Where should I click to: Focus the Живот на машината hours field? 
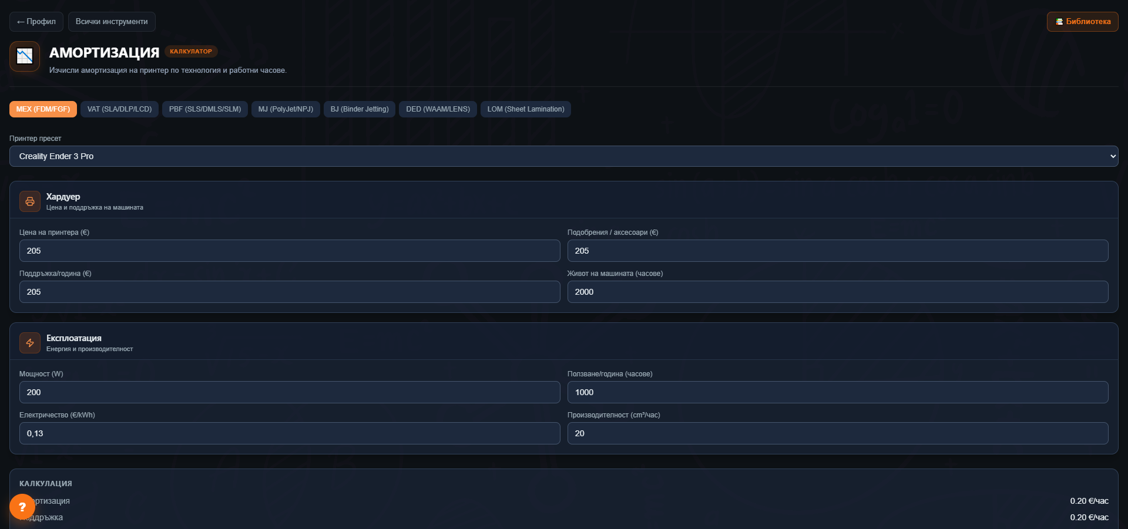pyautogui.click(x=838, y=292)
